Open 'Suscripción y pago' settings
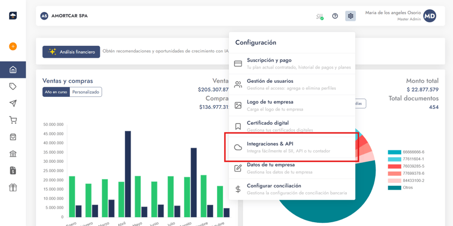 coord(291,64)
